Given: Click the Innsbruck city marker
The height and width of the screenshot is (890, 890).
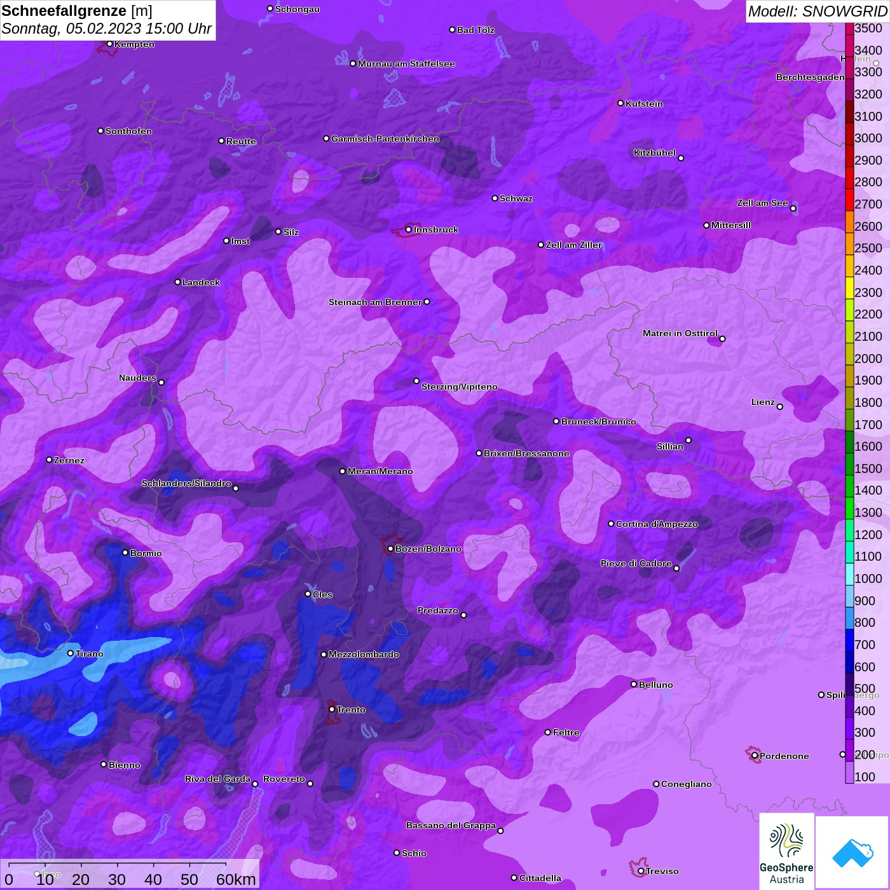Looking at the screenshot, I should pos(409,229).
